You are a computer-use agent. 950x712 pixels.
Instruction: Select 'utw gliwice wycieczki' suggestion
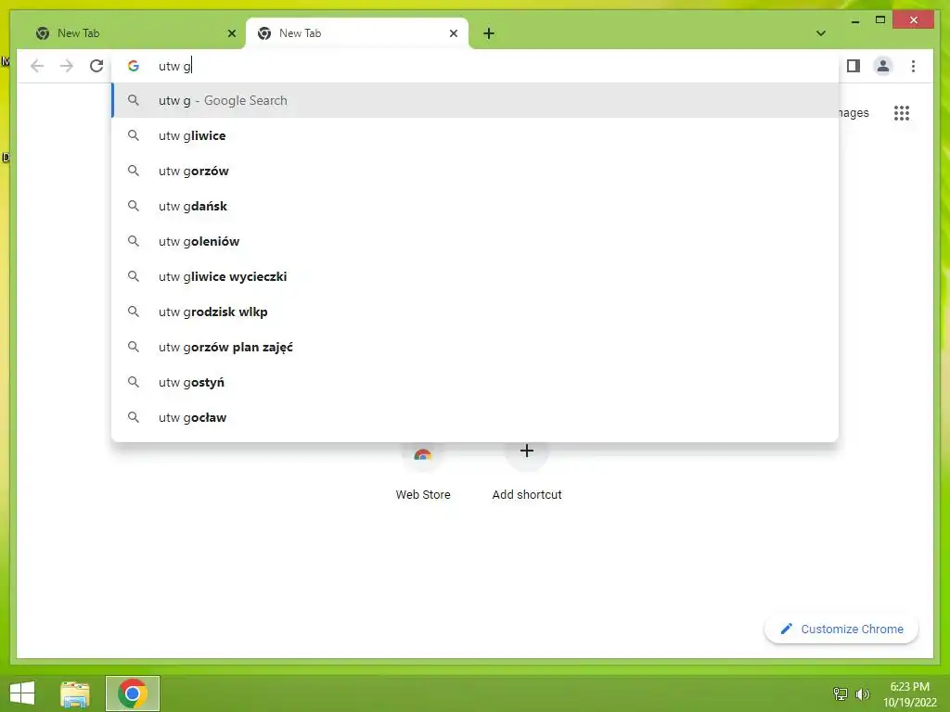476,276
